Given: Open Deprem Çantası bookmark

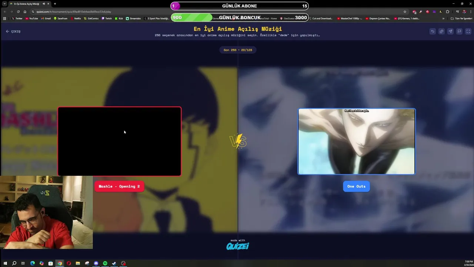Looking at the screenshot, I should point(378,18).
